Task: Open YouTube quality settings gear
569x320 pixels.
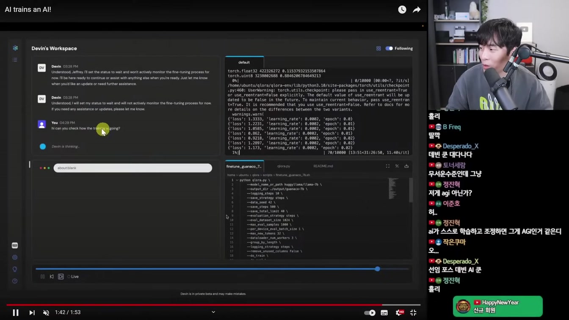Action: click(399, 313)
